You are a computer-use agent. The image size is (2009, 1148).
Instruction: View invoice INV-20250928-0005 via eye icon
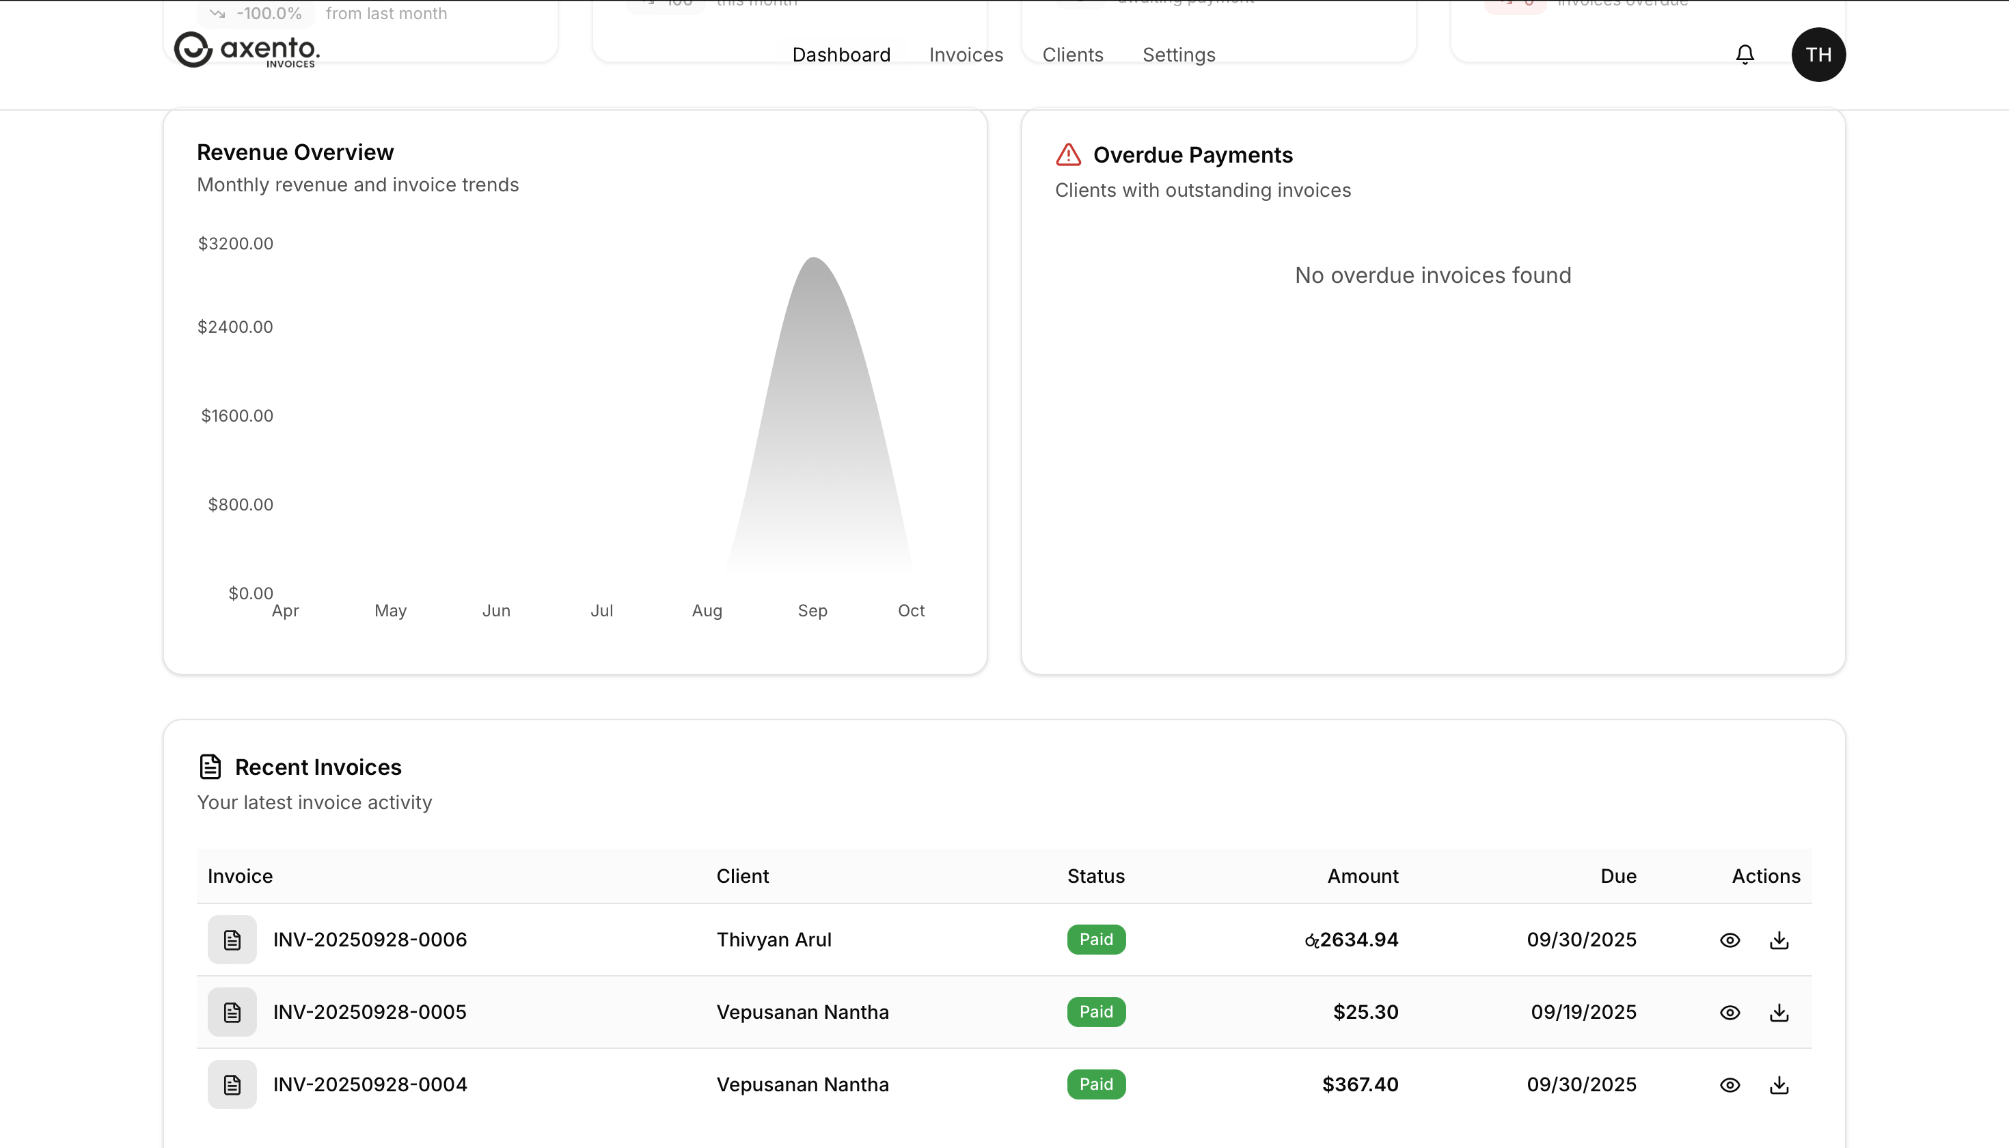point(1730,1013)
